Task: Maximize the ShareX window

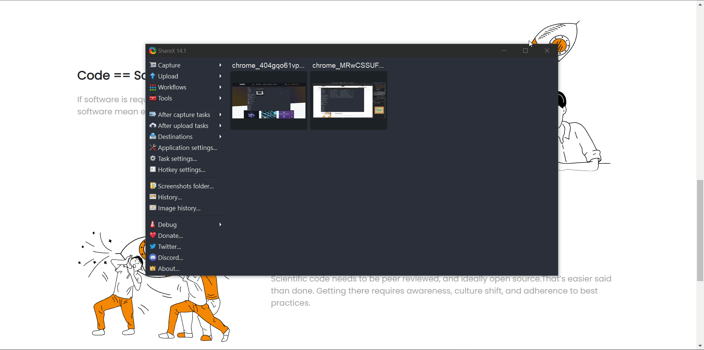Action: pyautogui.click(x=525, y=51)
